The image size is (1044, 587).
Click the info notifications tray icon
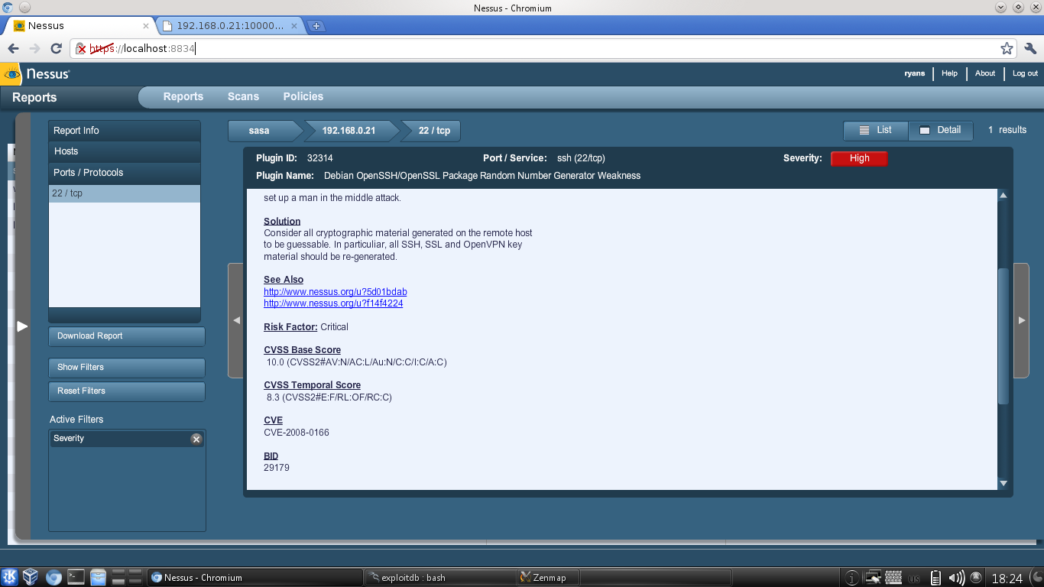(x=853, y=578)
